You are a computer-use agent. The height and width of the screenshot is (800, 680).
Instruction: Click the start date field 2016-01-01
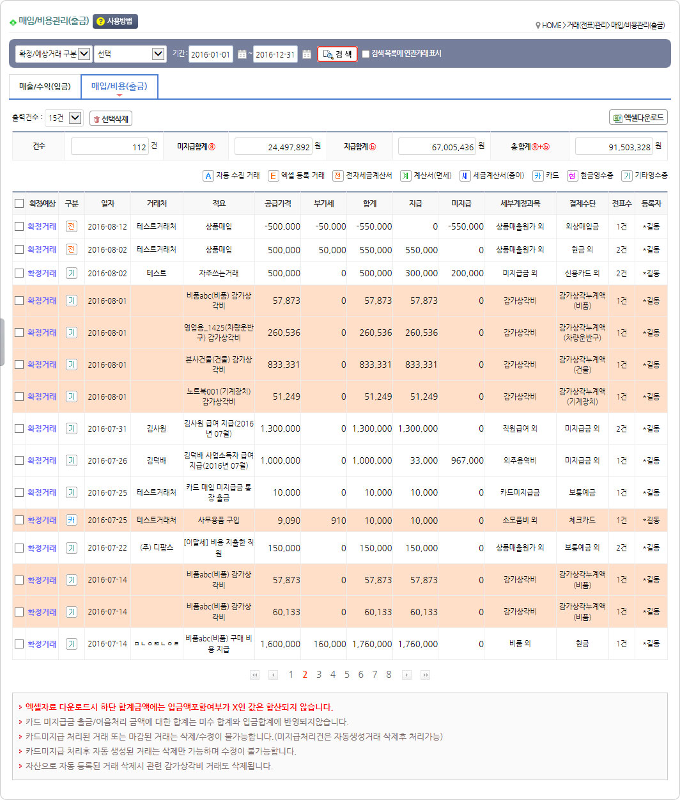point(211,54)
